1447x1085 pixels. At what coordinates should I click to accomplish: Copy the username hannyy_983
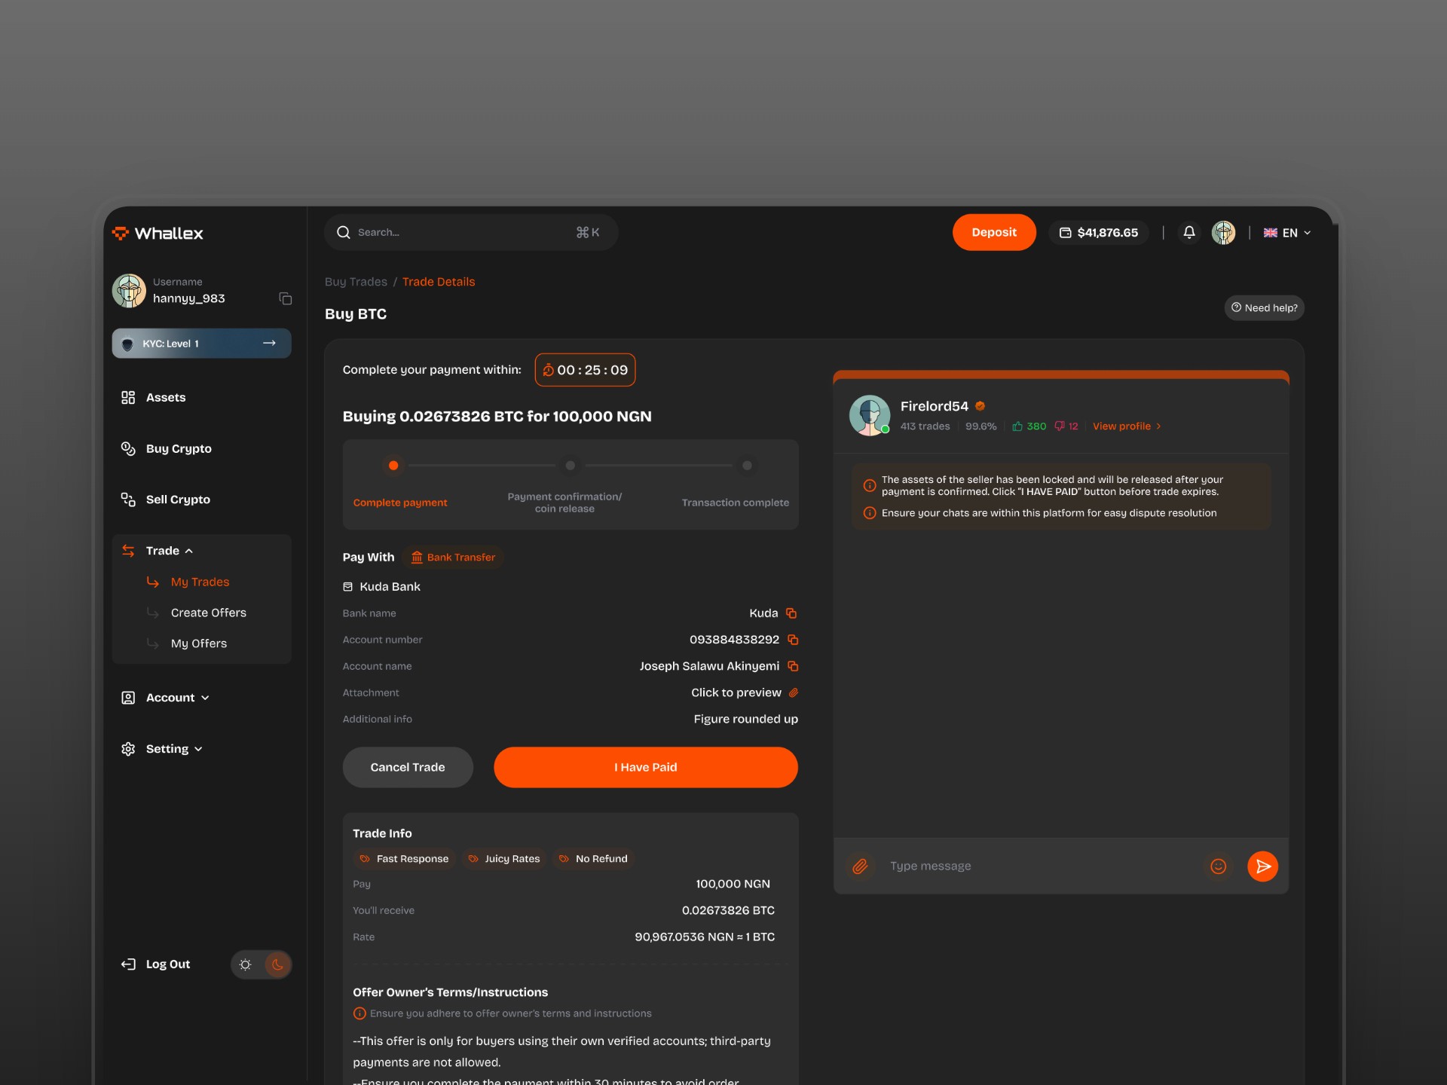[285, 299]
